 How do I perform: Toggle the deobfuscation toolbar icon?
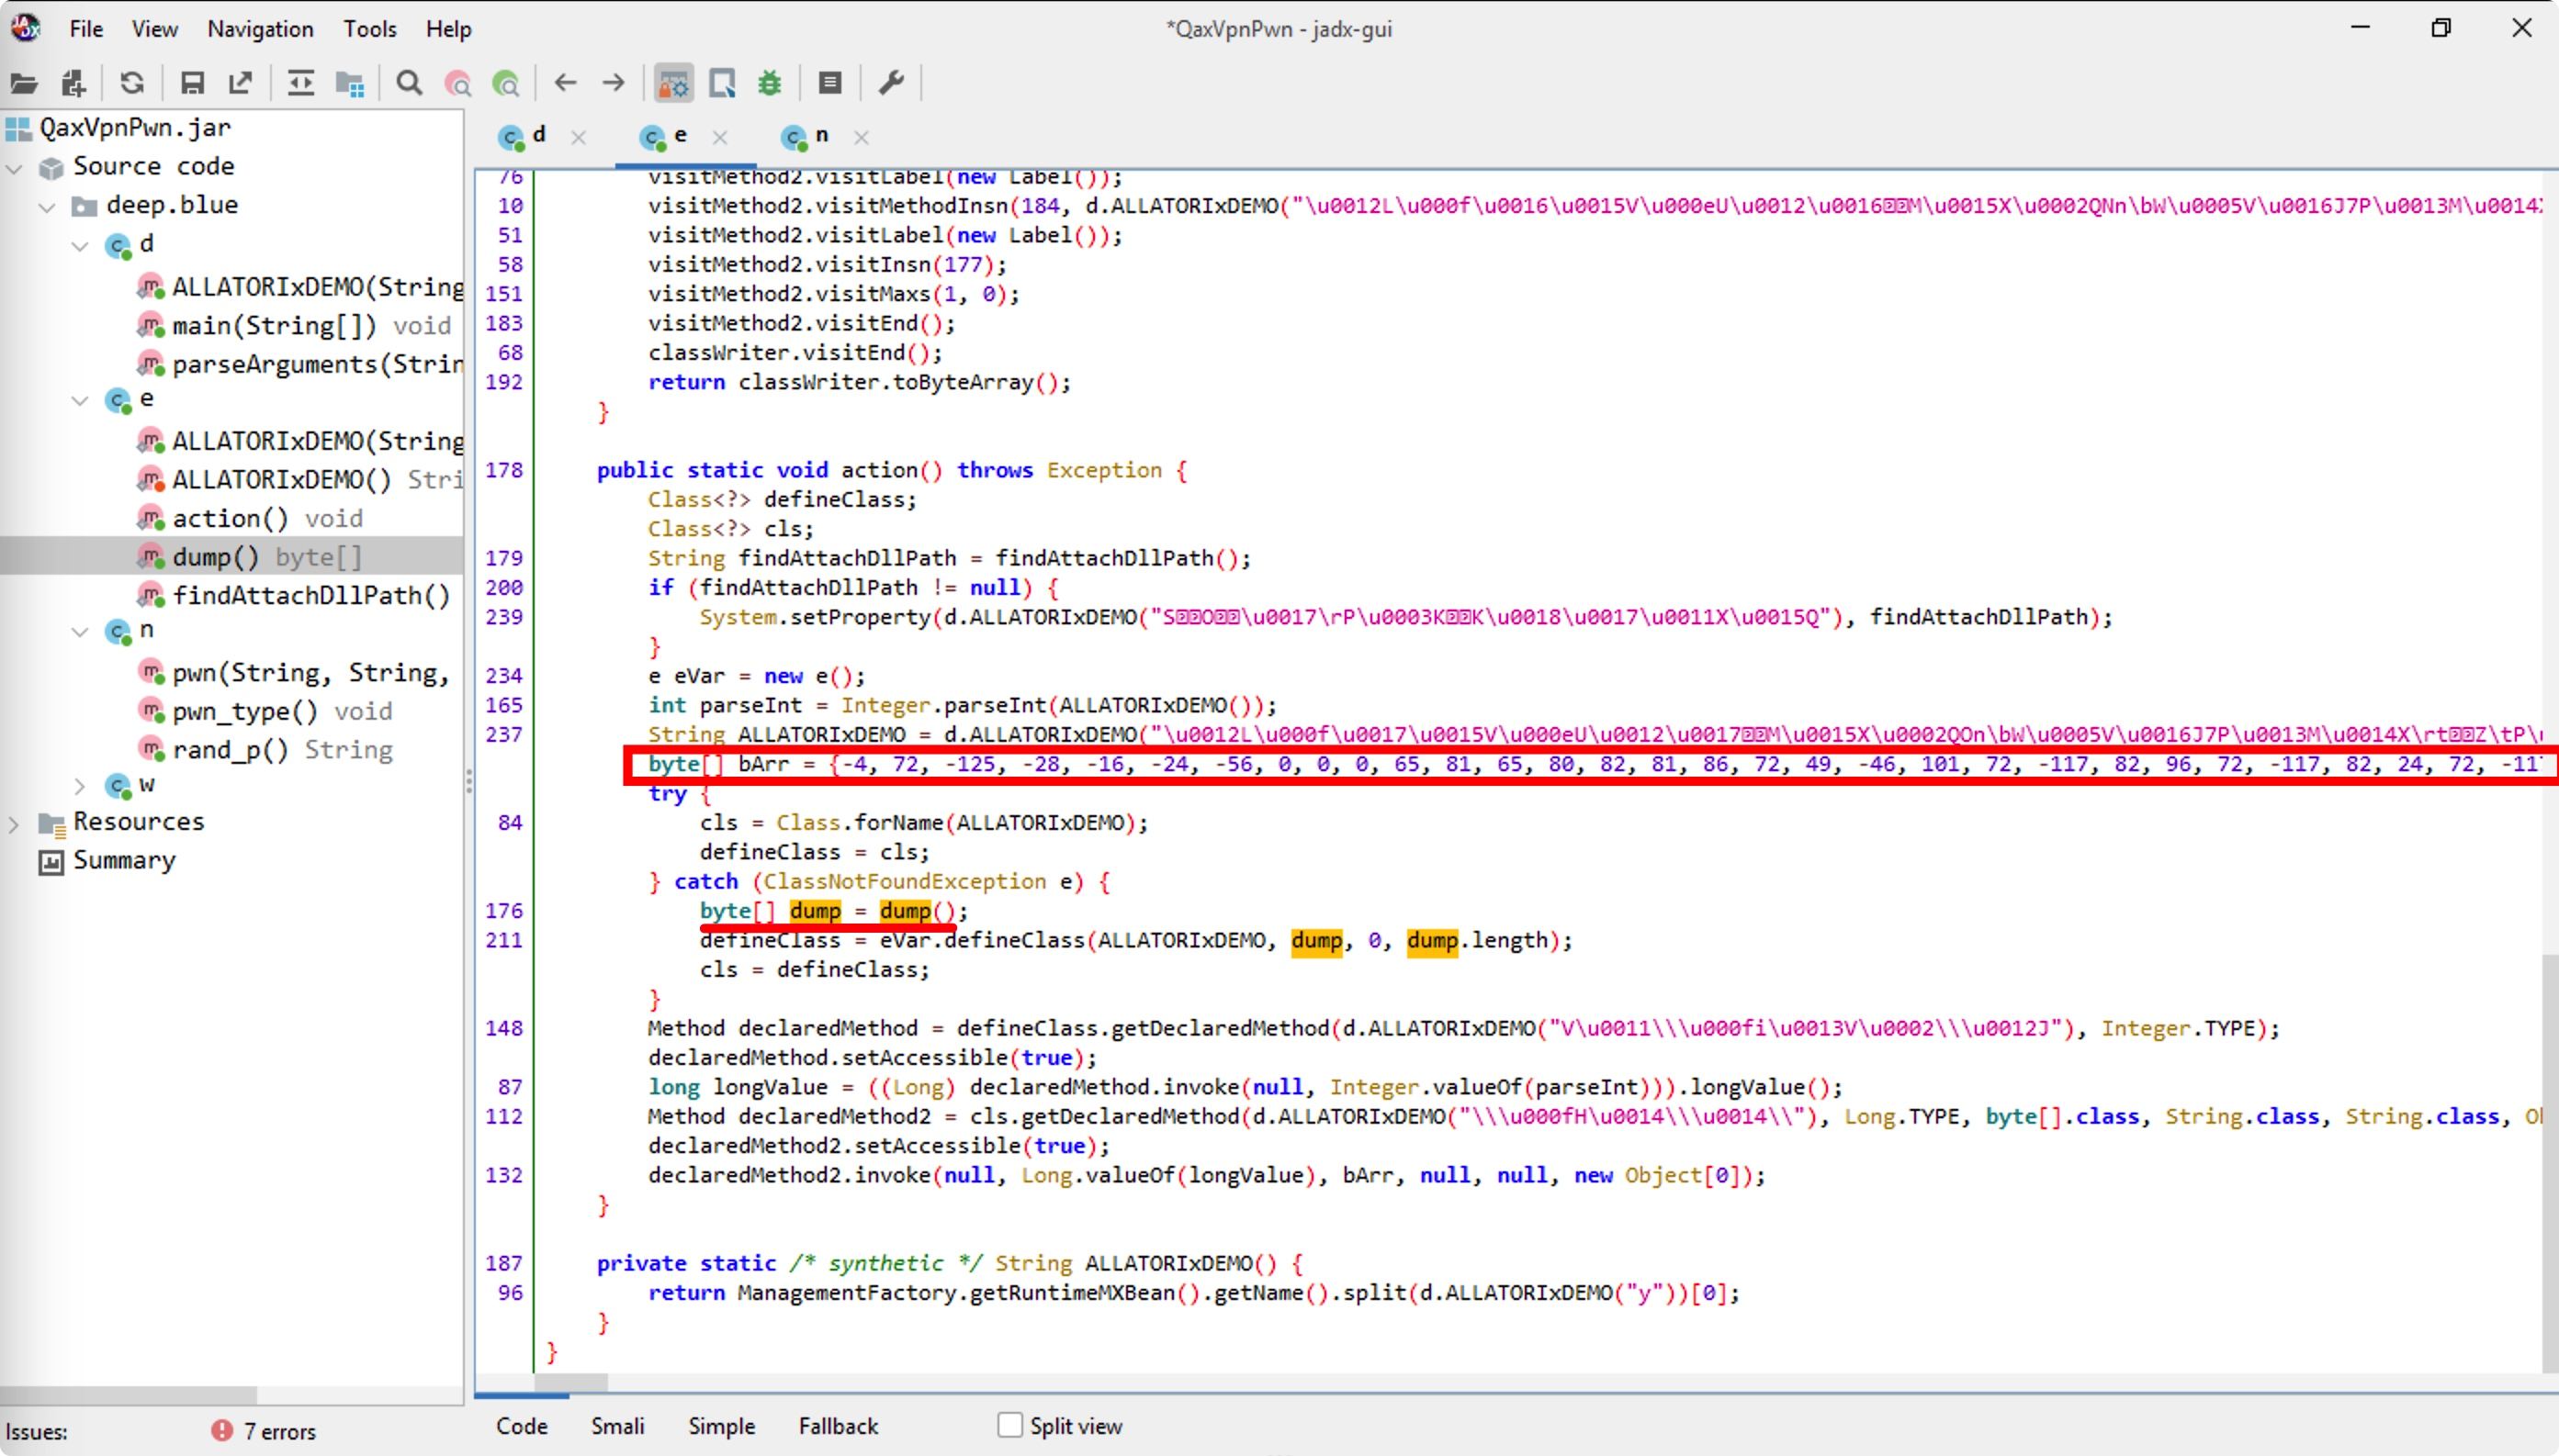click(x=674, y=83)
